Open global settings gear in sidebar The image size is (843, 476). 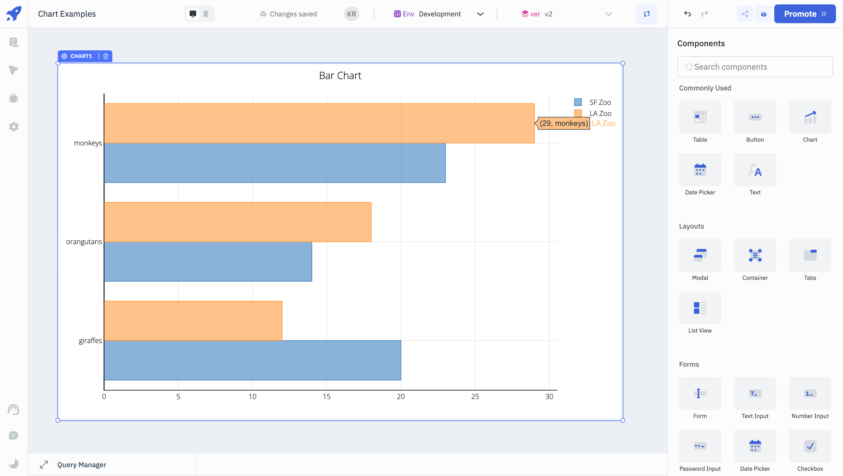(14, 127)
